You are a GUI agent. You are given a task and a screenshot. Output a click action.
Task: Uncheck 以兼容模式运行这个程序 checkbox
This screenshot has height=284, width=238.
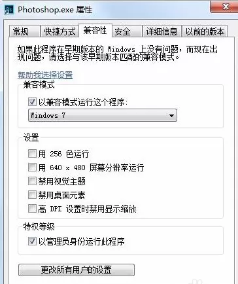click(32, 101)
